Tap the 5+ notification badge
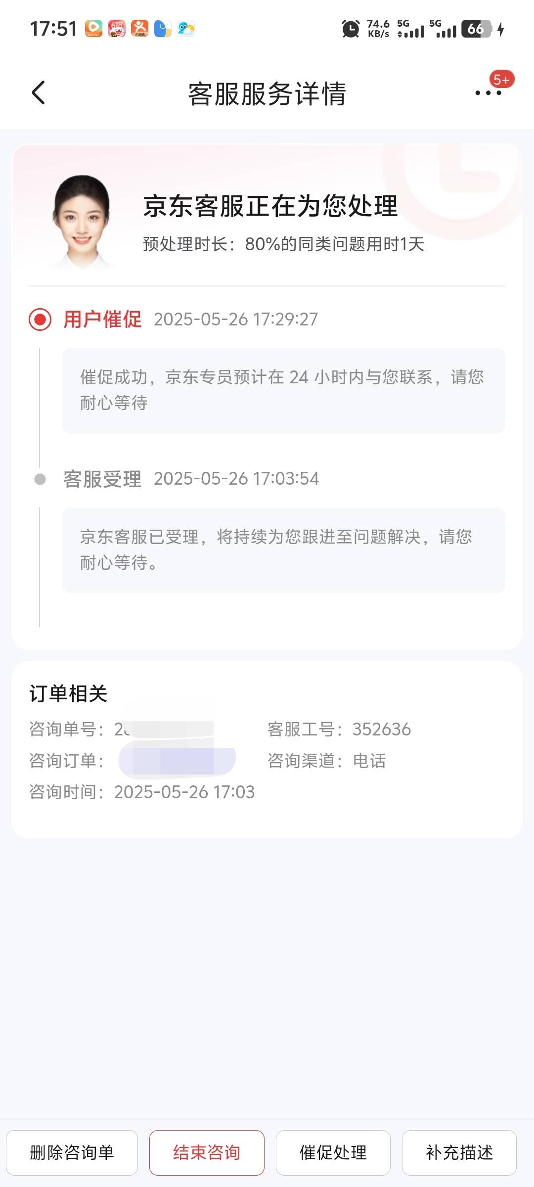 (501, 79)
